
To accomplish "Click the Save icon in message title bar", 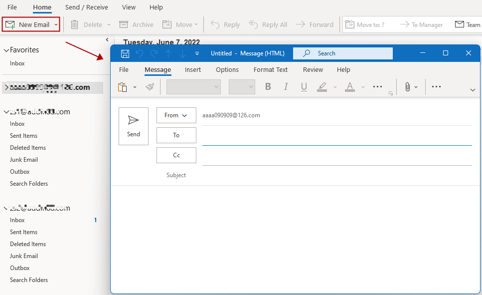I will pos(125,53).
